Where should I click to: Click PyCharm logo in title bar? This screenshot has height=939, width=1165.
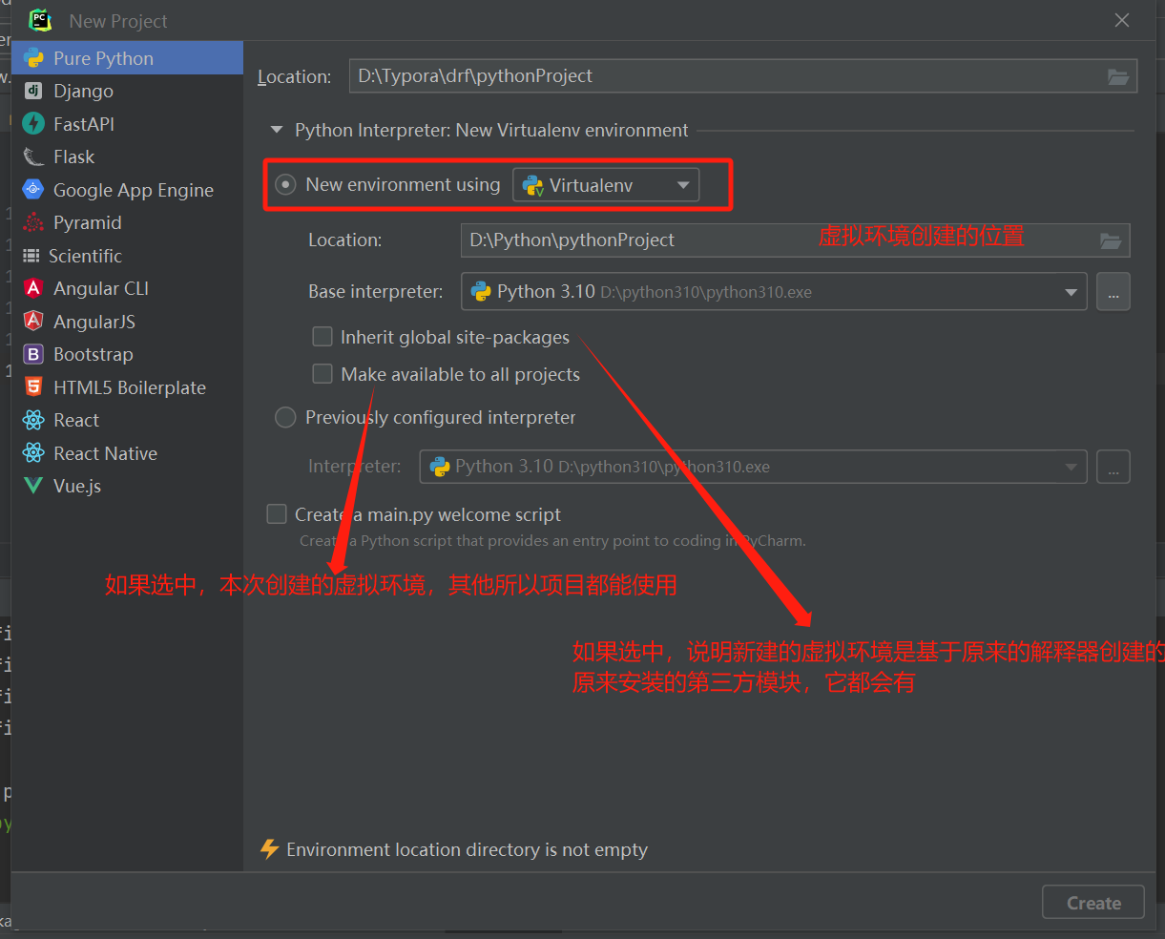40,20
